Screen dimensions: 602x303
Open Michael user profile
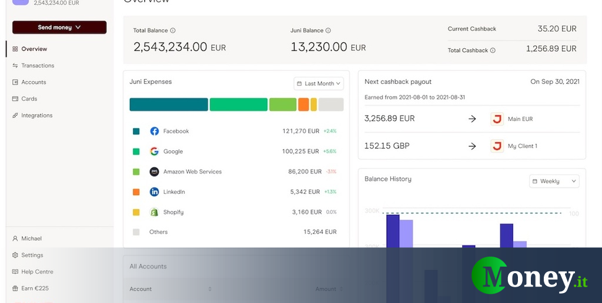point(32,238)
